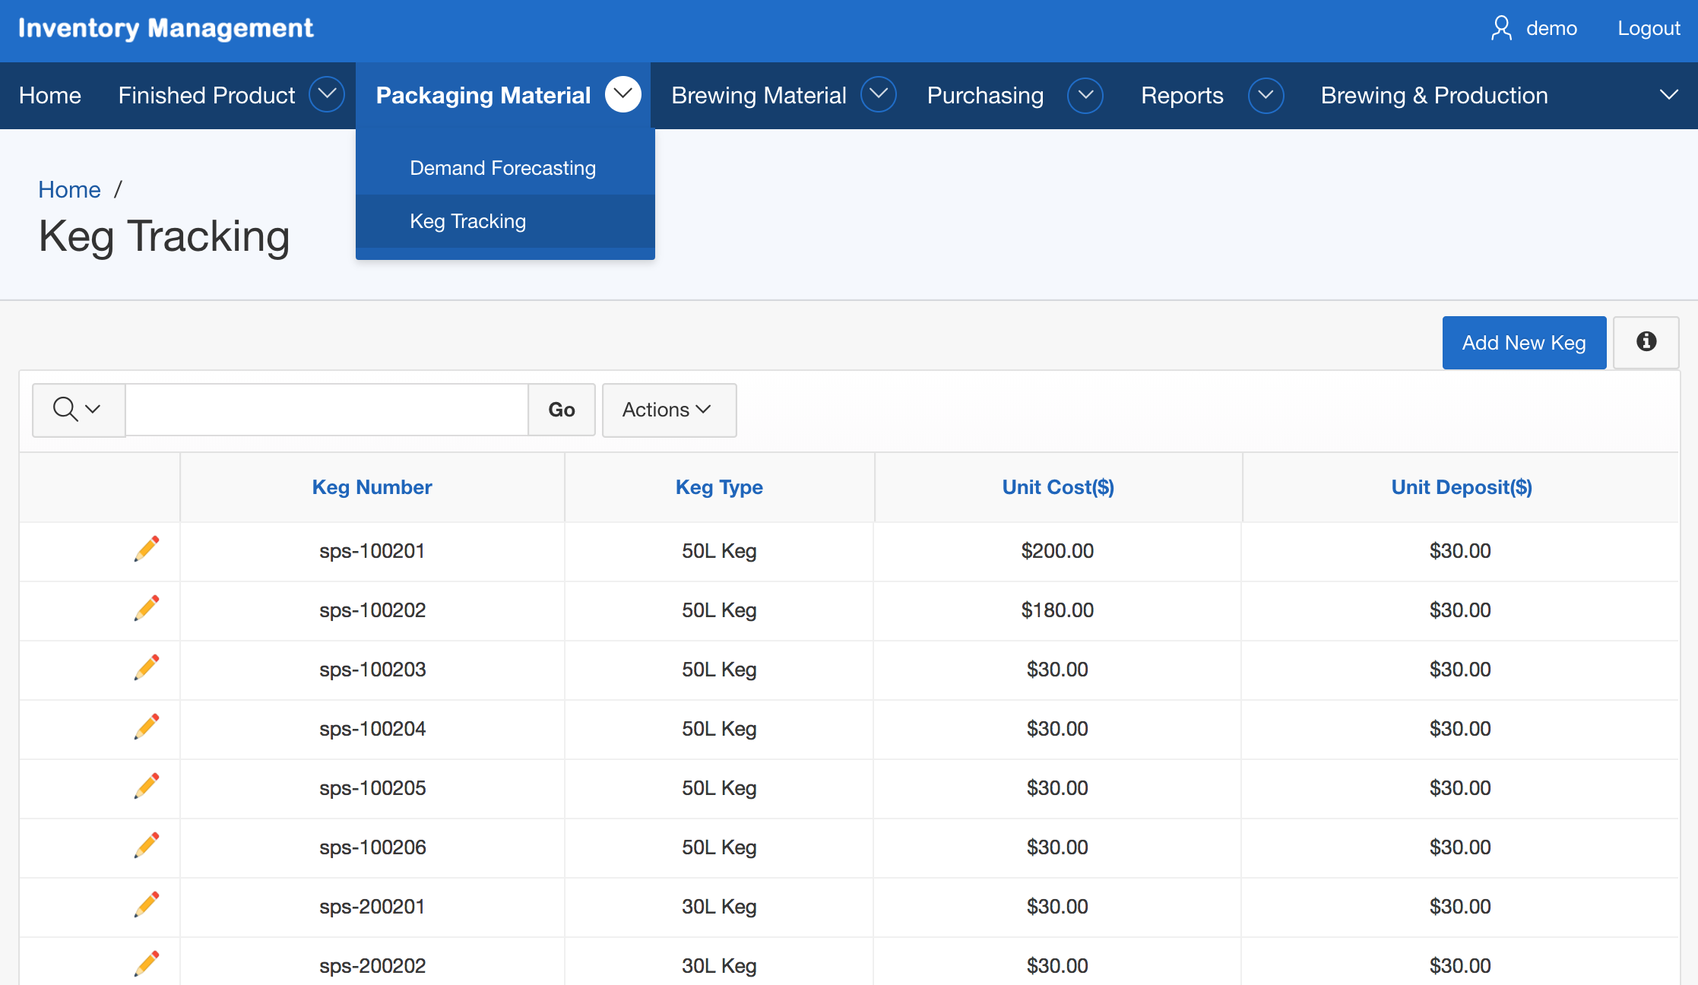Image resolution: width=1698 pixels, height=985 pixels.
Task: Open search column selector magnifier
Action: [x=78, y=410]
